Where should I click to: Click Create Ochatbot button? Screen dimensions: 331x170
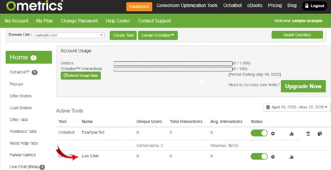[157, 35]
